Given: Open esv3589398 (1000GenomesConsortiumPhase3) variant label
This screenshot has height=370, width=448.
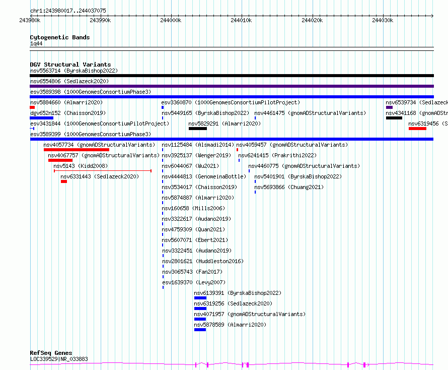Looking at the screenshot, I should point(91,92).
